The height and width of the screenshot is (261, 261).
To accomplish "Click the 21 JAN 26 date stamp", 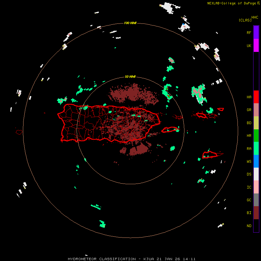I will pos(168,259).
